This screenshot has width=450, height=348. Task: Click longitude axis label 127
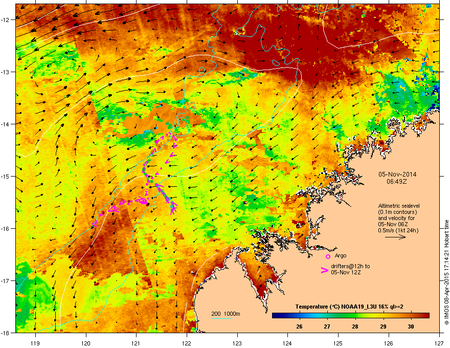(x=439, y=343)
